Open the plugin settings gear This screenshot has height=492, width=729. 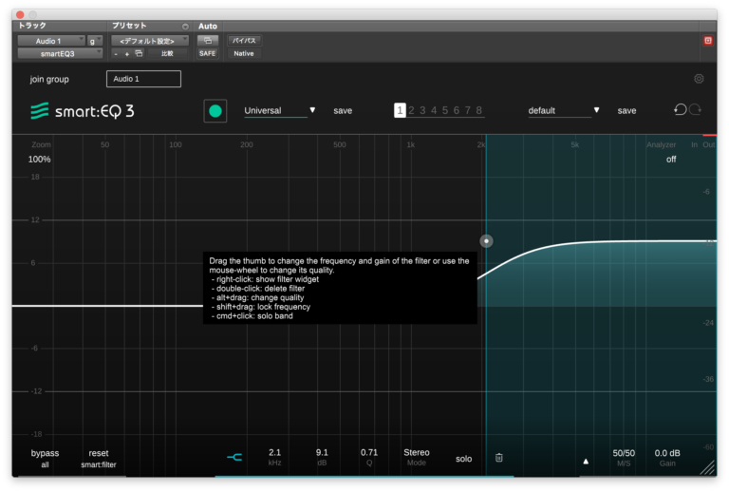[699, 79]
